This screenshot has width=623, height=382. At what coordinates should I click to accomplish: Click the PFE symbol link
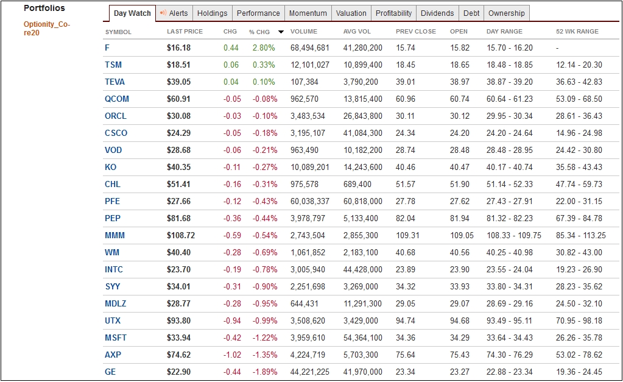click(113, 202)
